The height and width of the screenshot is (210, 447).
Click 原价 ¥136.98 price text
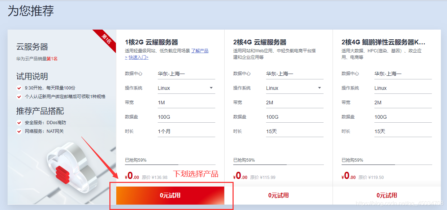pyautogui.click(x=155, y=178)
